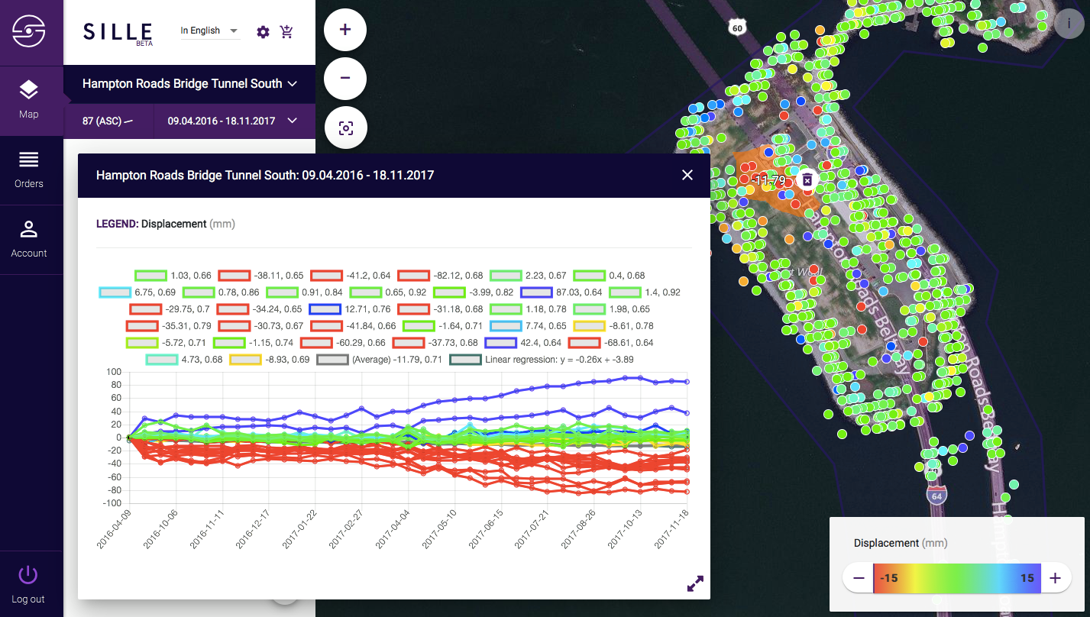The height and width of the screenshot is (617, 1090).
Task: Close the displacement chart dialog
Action: 687,176
